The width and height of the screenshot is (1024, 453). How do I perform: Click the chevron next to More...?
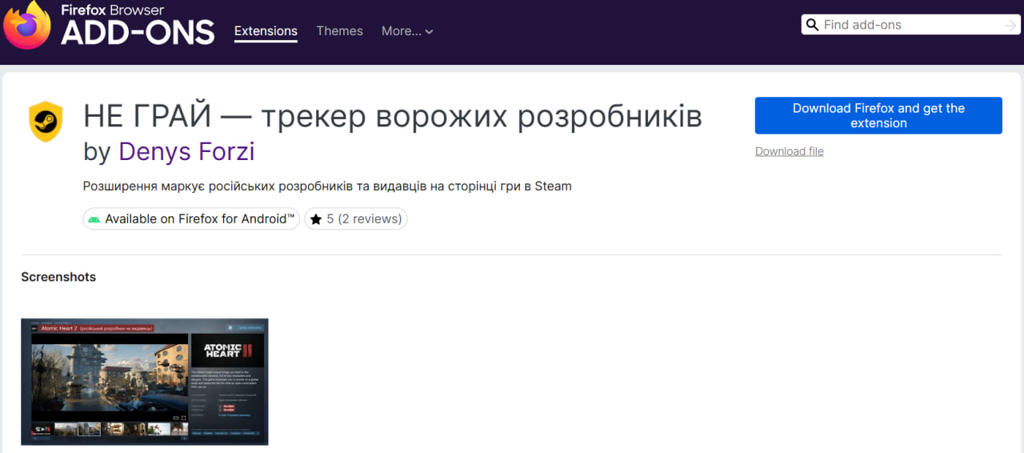tap(429, 32)
